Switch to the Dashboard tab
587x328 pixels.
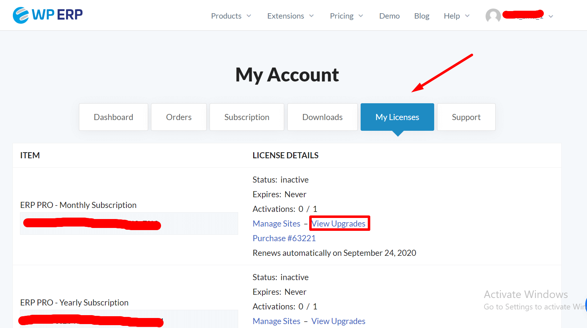point(113,117)
